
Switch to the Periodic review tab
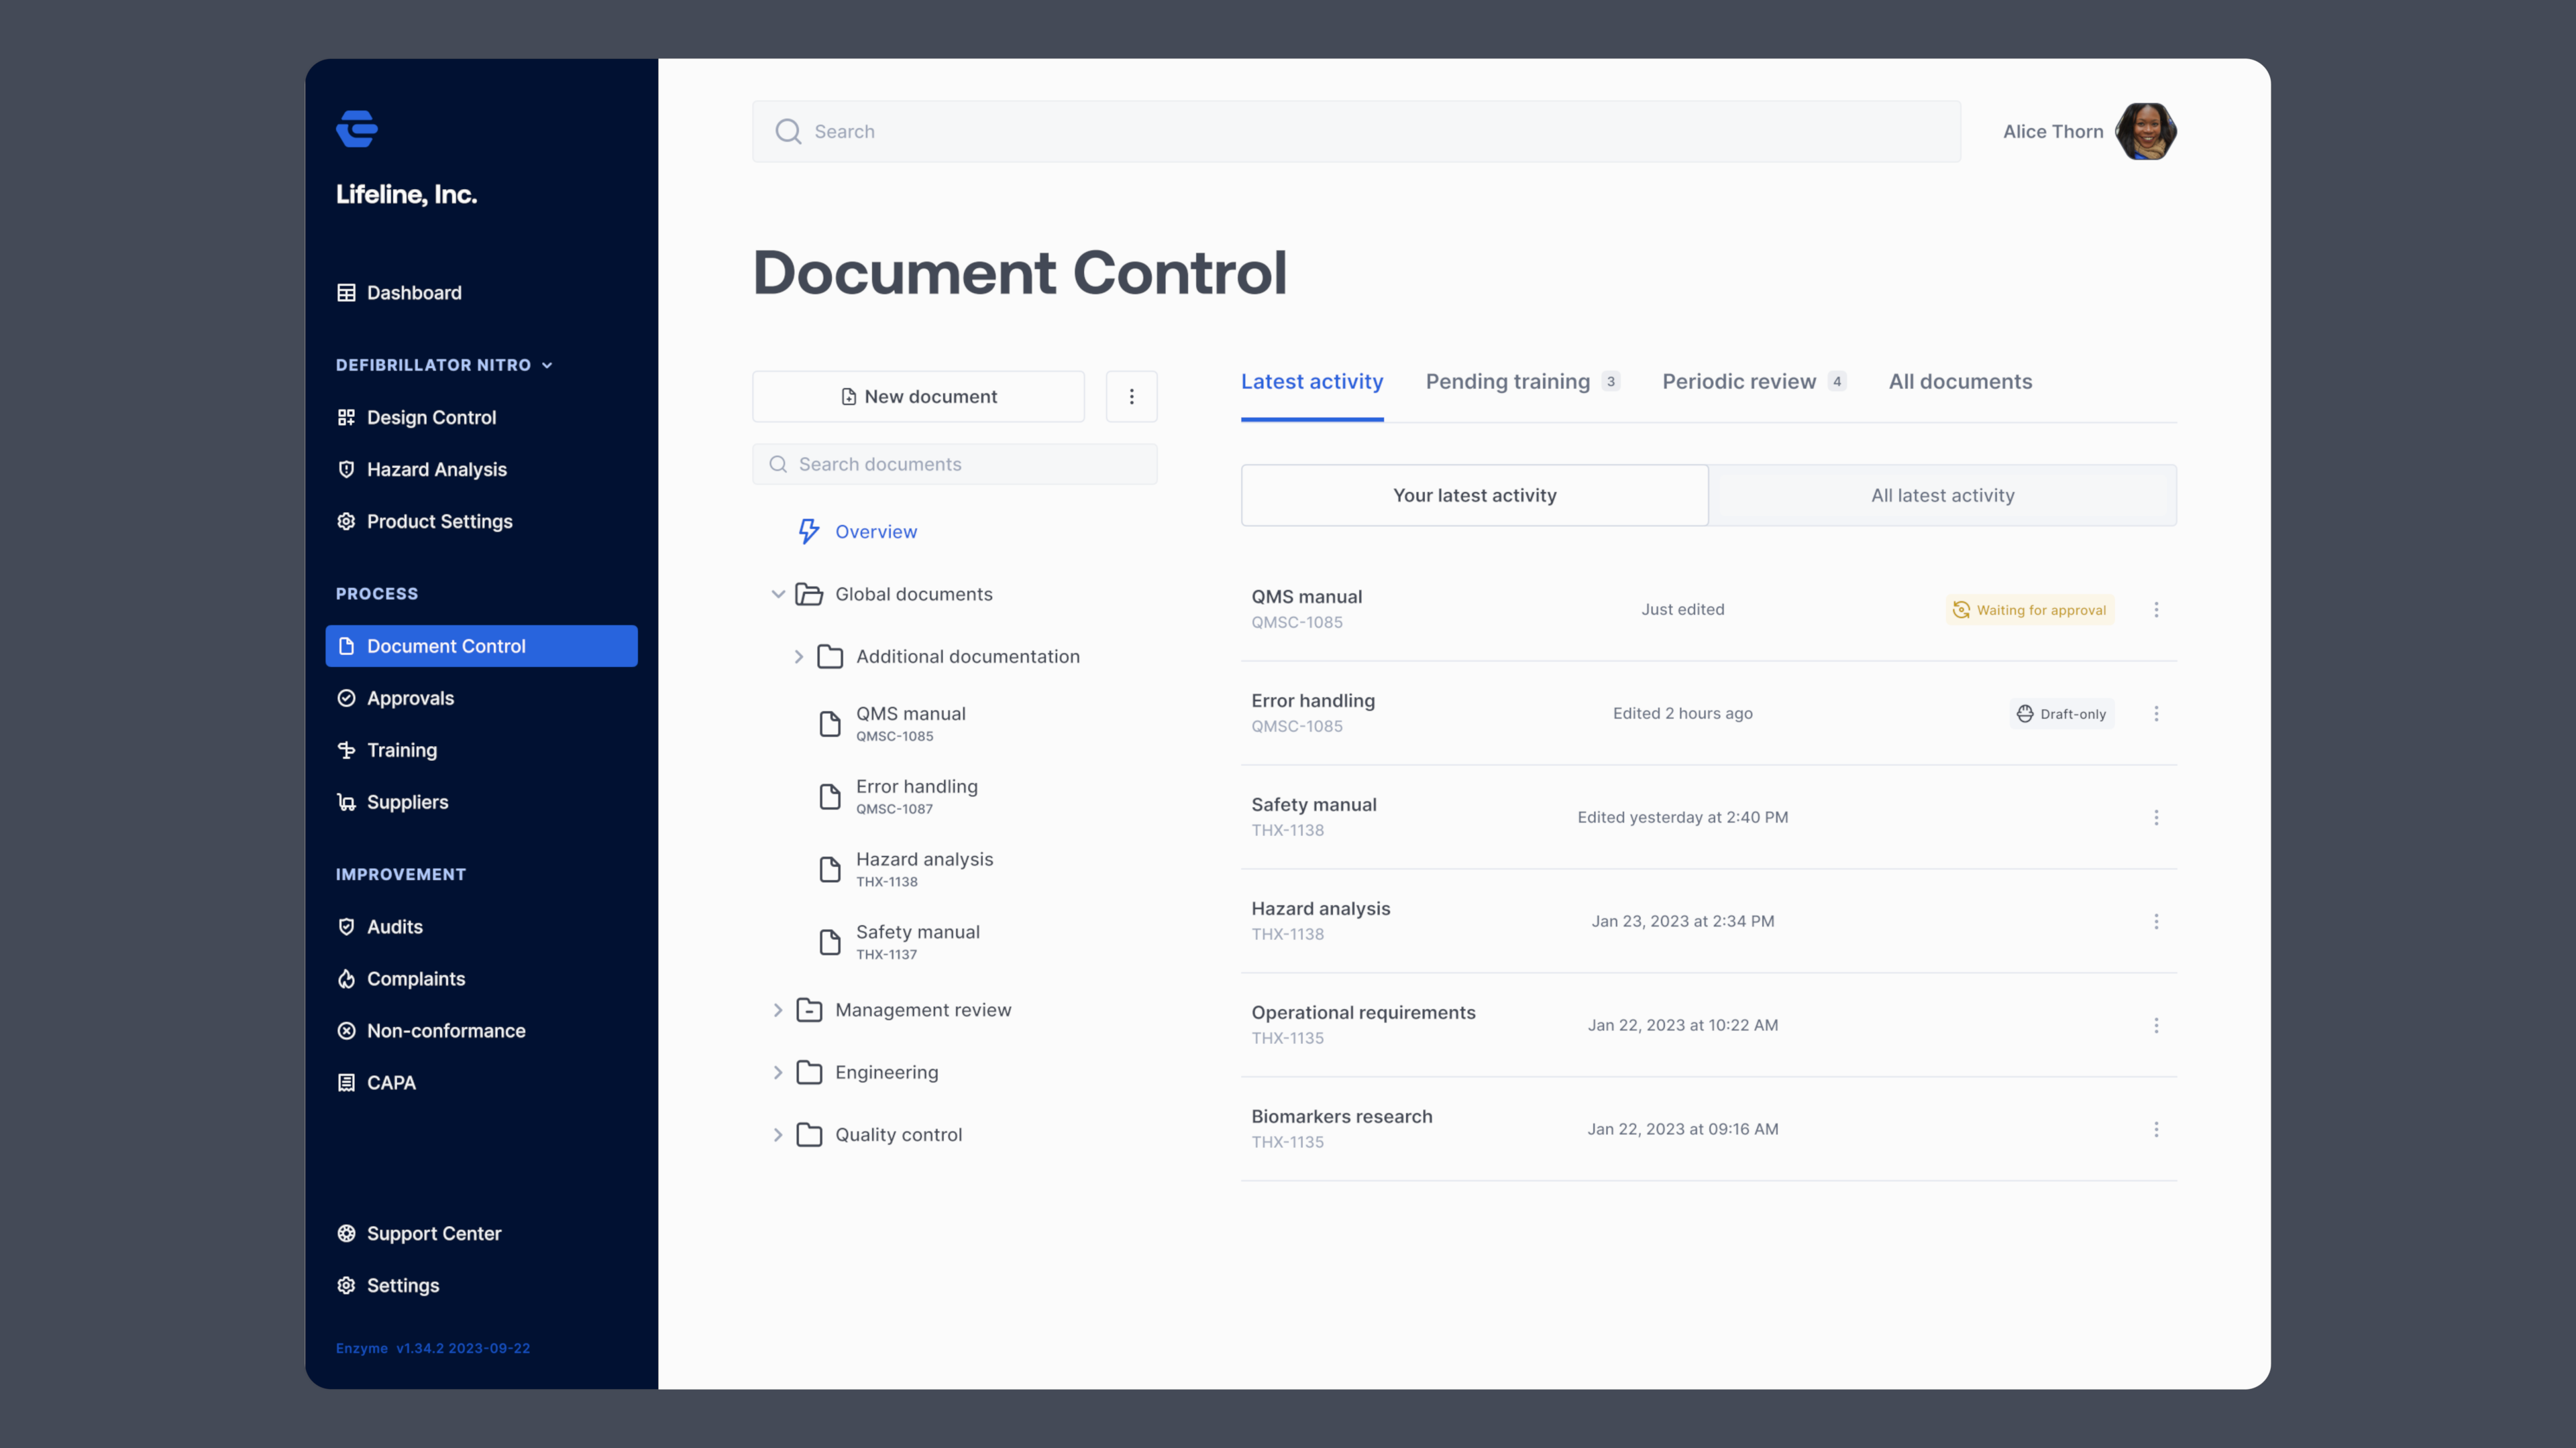click(x=1754, y=381)
